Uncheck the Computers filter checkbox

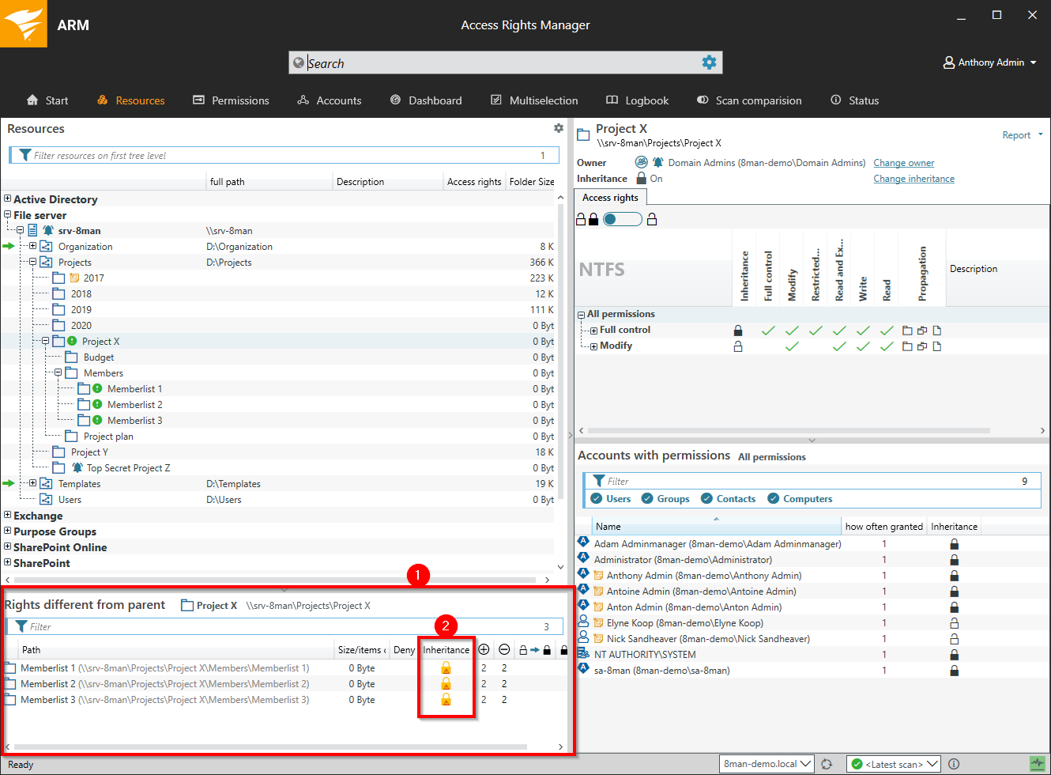pos(774,499)
